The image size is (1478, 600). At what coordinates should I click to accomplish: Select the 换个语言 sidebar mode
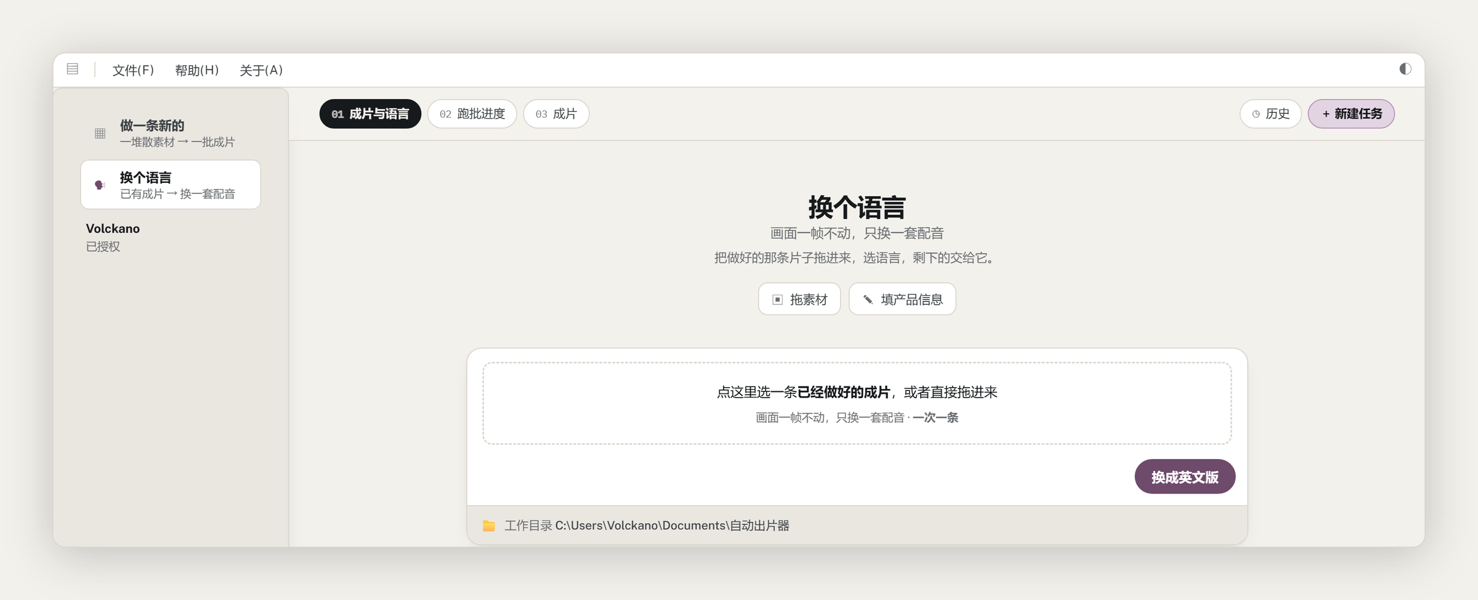point(171,185)
